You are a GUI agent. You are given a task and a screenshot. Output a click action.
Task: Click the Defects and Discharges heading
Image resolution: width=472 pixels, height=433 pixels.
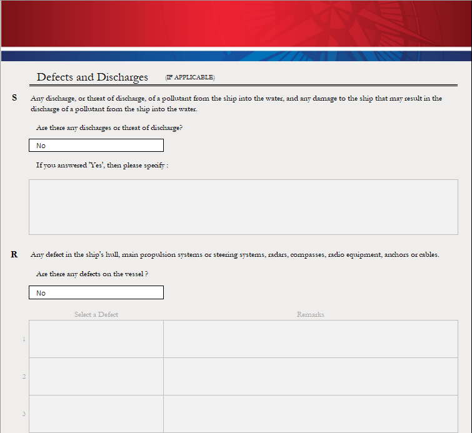click(x=93, y=77)
